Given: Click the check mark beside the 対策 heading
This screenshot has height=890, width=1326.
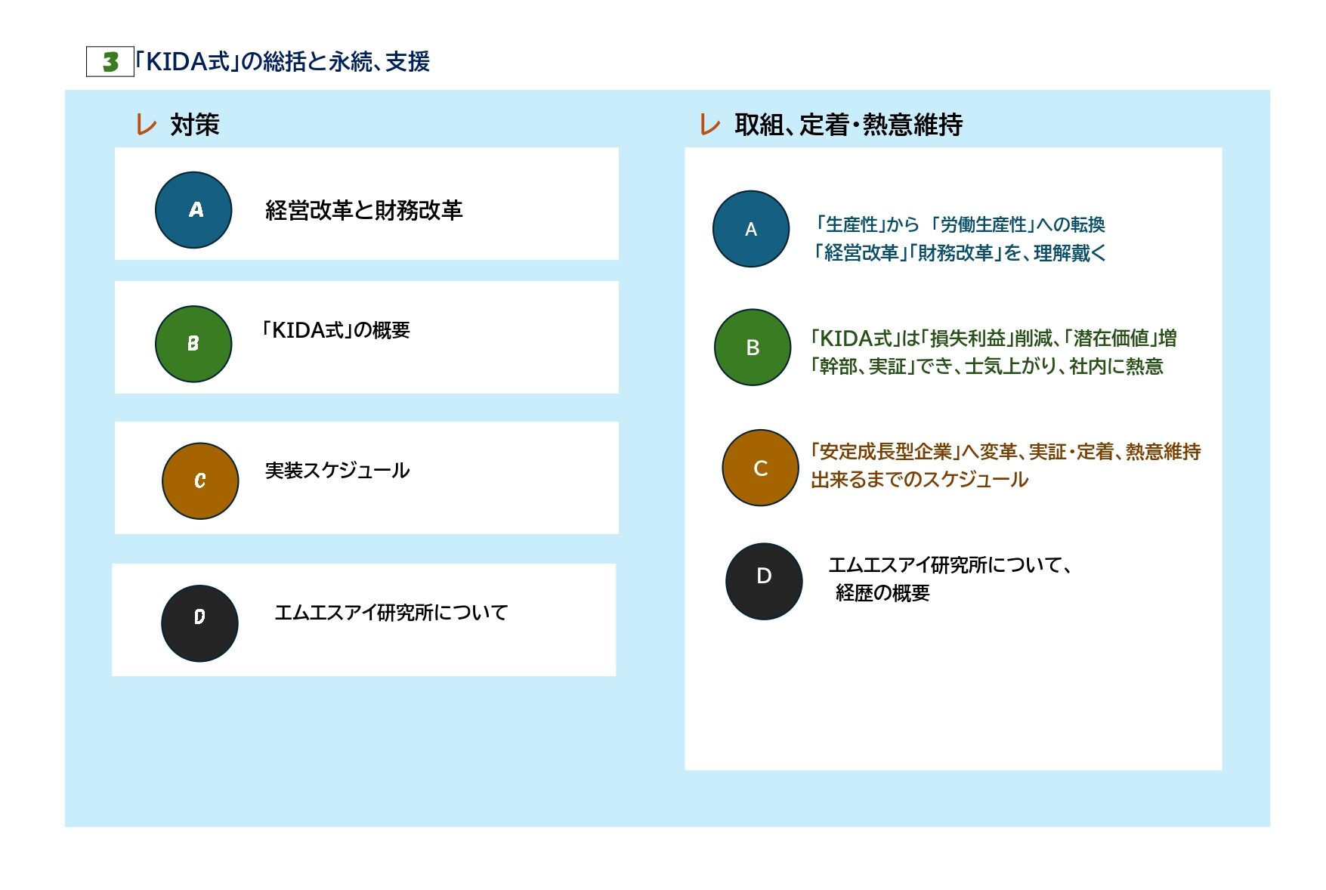Looking at the screenshot, I should point(146,125).
